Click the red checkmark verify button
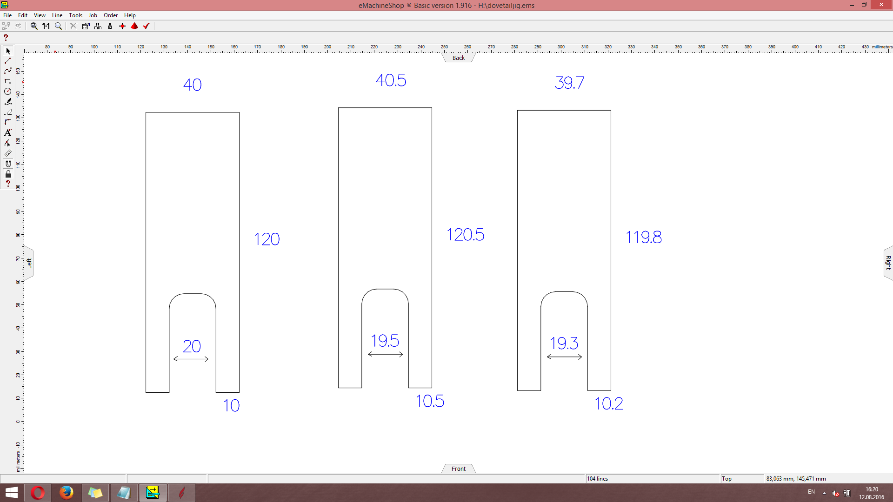 (x=147, y=26)
